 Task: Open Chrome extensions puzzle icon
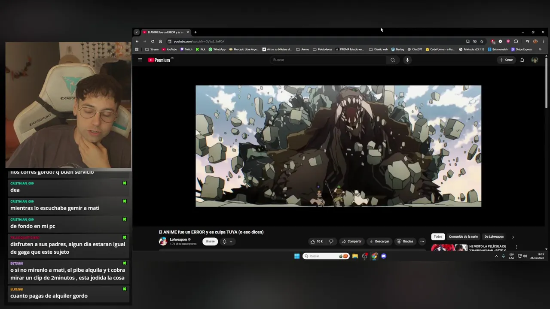[516, 41]
